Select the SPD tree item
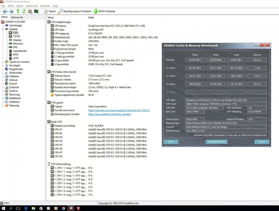This screenshot has height=211, width=279. coord(15,47)
